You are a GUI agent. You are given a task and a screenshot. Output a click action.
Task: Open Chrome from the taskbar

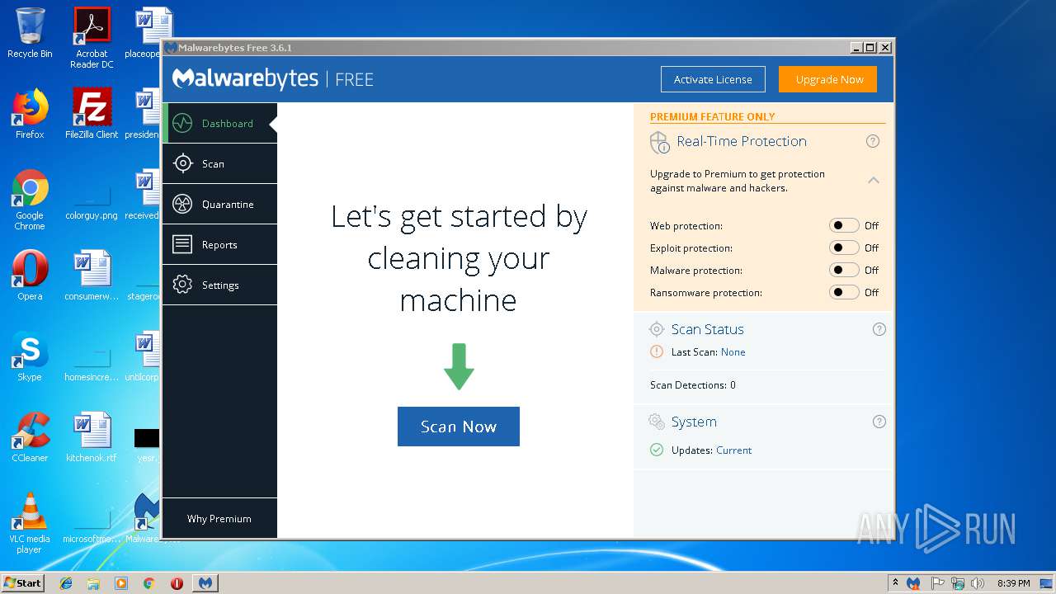148,583
